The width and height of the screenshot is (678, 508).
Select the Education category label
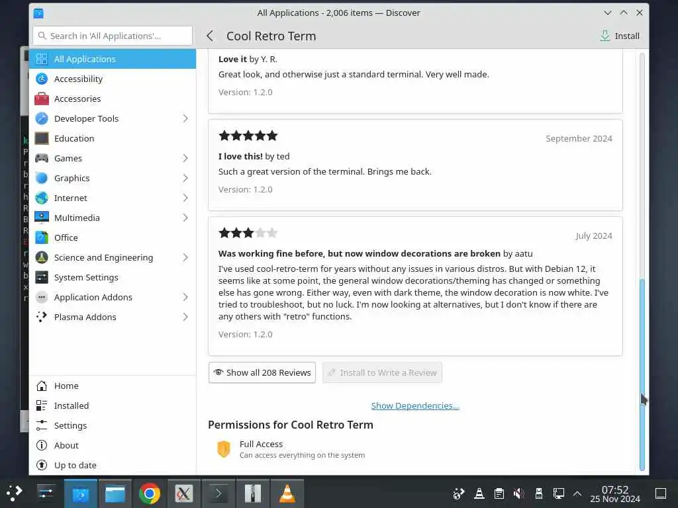pos(74,138)
